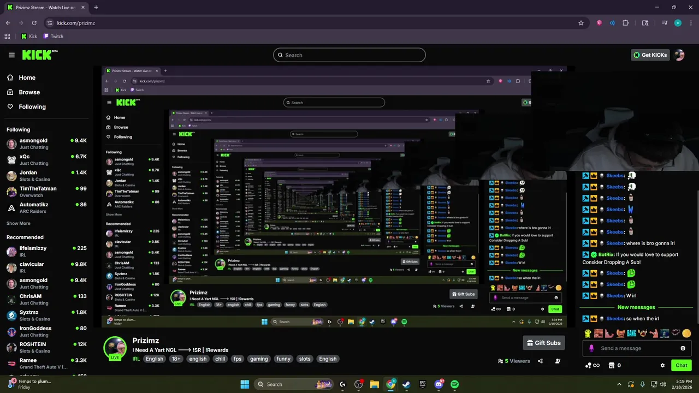Open Steam from the taskbar
The image size is (699, 393).
pos(406,384)
